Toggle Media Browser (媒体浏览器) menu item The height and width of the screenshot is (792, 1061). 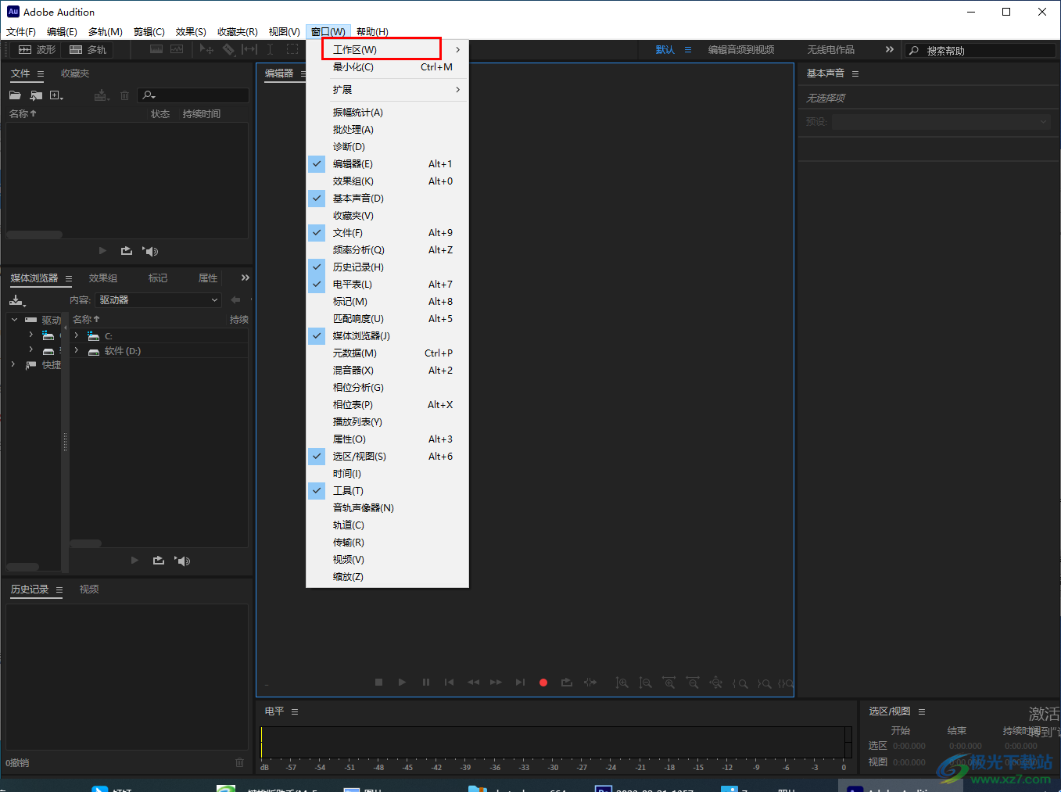pos(388,336)
